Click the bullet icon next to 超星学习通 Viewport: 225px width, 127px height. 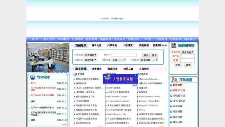pos(171,90)
